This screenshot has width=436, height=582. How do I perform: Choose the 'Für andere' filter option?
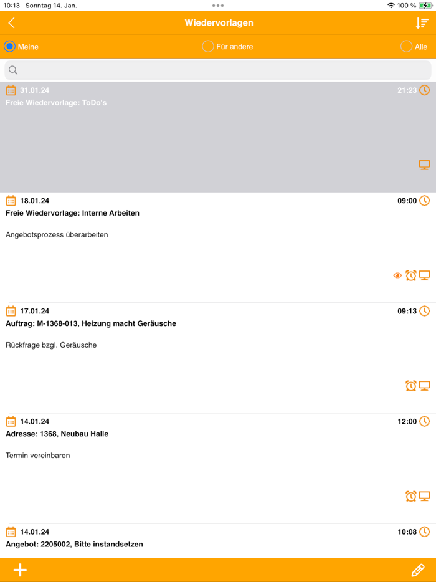pos(207,47)
